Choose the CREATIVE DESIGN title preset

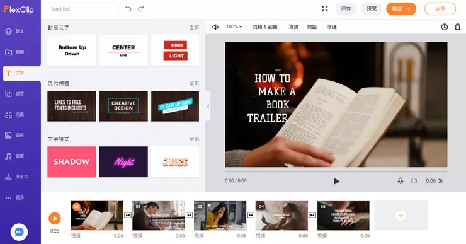pyautogui.click(x=123, y=106)
